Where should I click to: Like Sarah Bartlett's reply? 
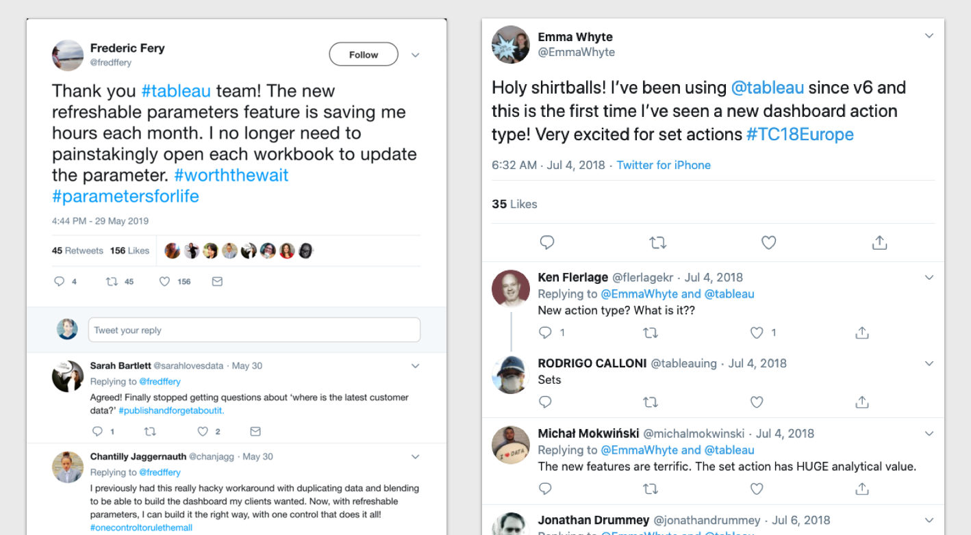point(203,432)
